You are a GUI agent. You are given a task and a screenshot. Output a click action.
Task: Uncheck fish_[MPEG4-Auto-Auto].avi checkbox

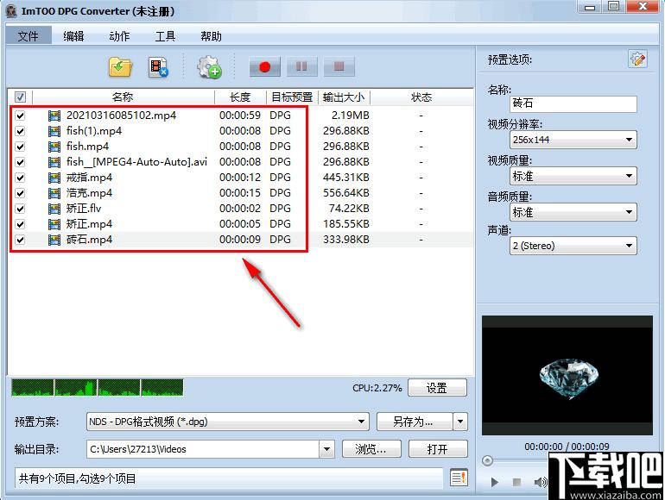[20, 162]
